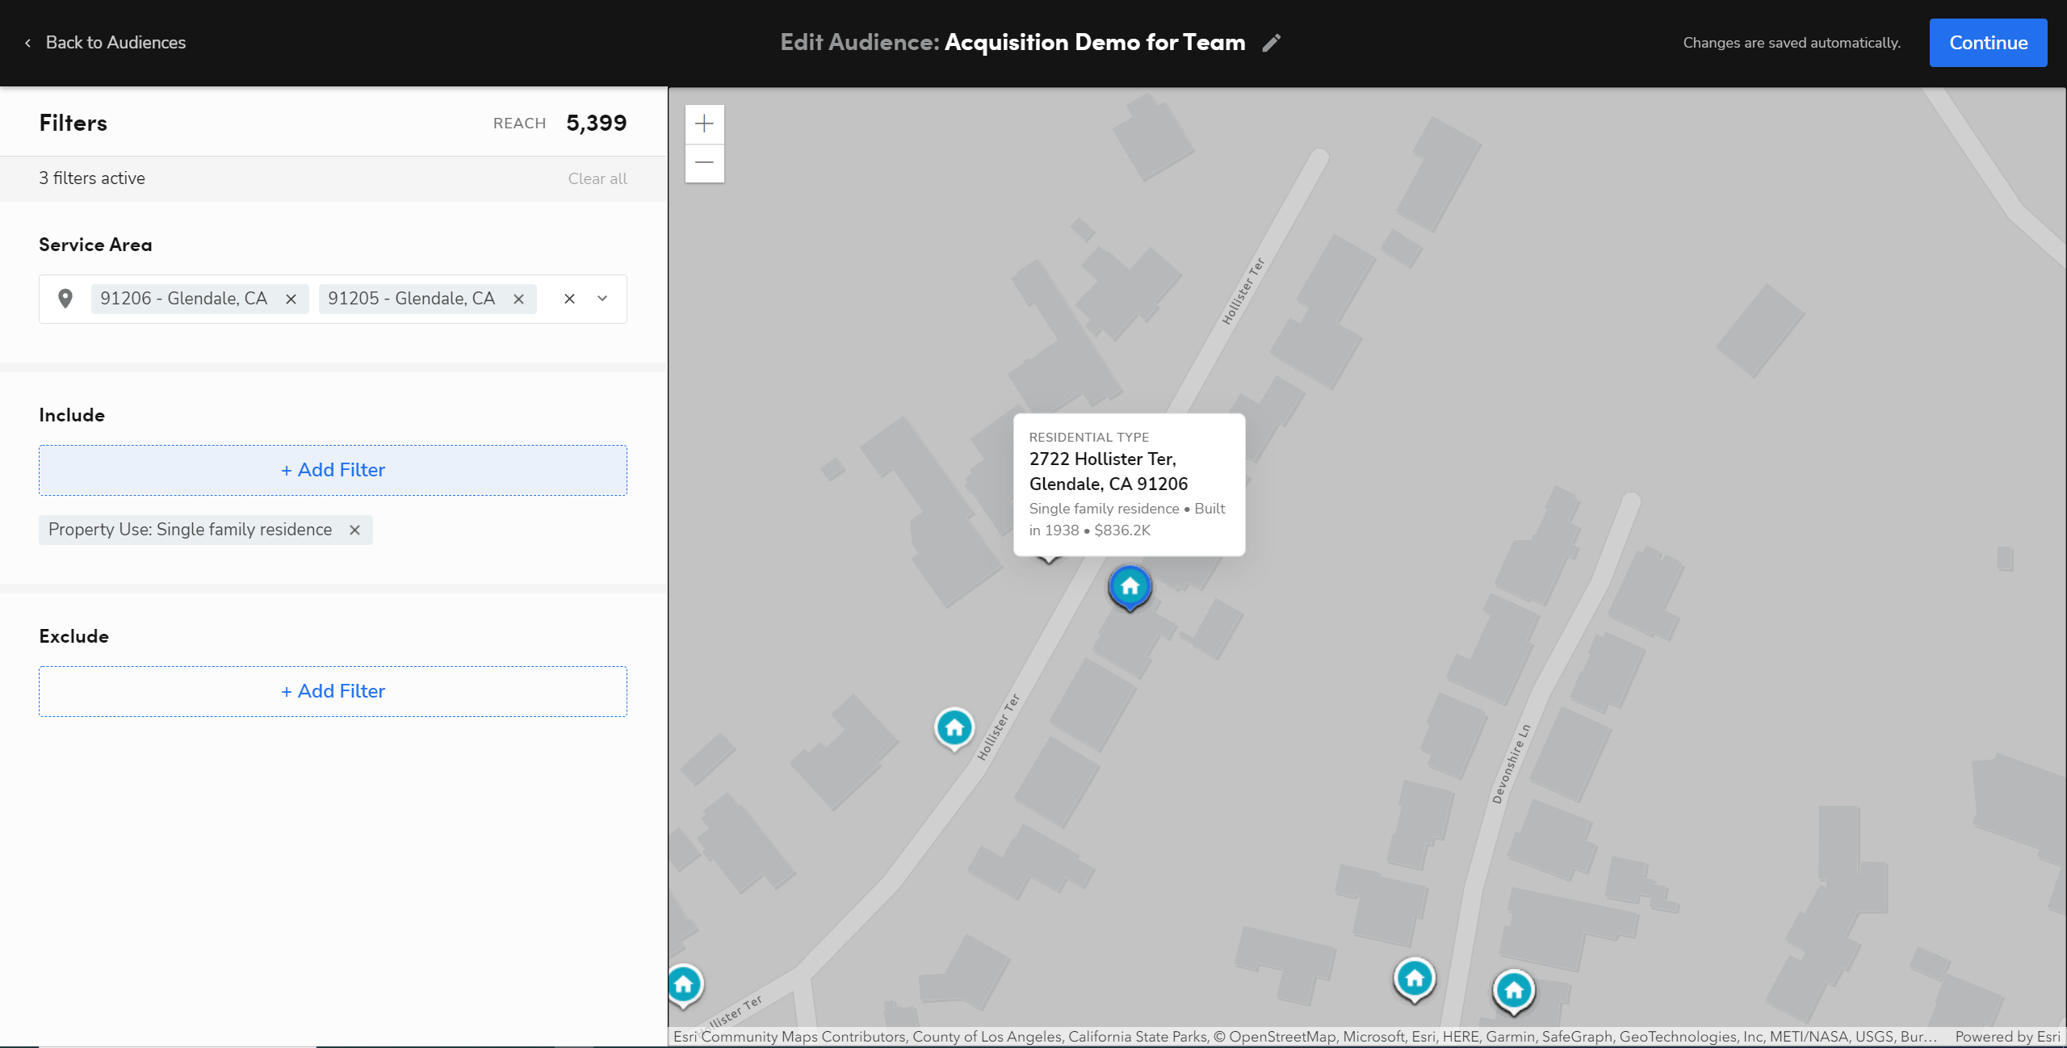2067x1048 pixels.
Task: Zoom out on the map
Action: (704, 162)
